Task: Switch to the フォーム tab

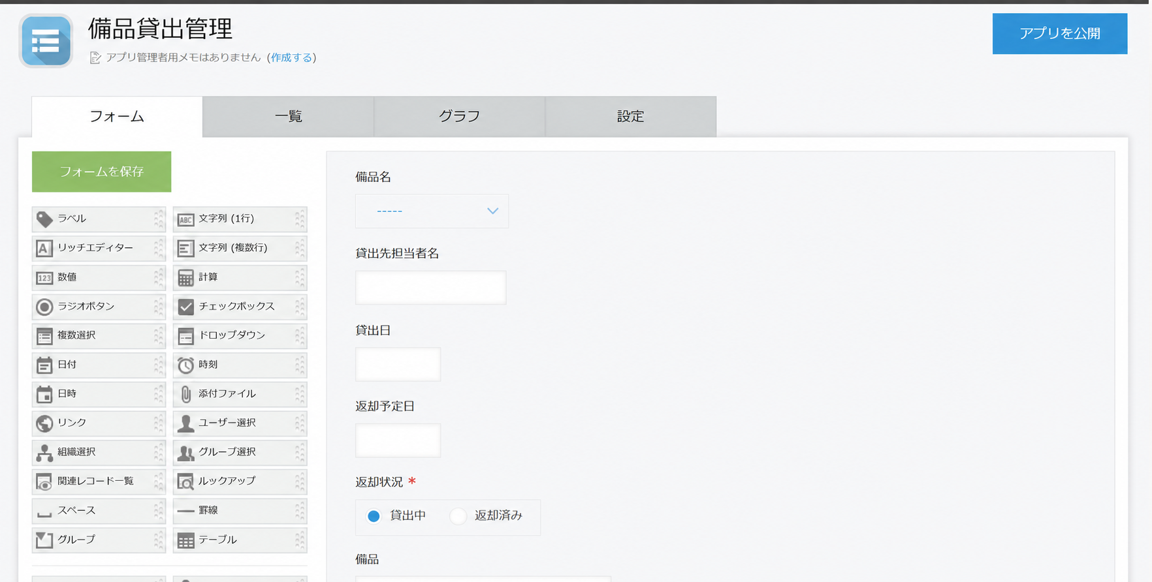Action: click(x=117, y=117)
